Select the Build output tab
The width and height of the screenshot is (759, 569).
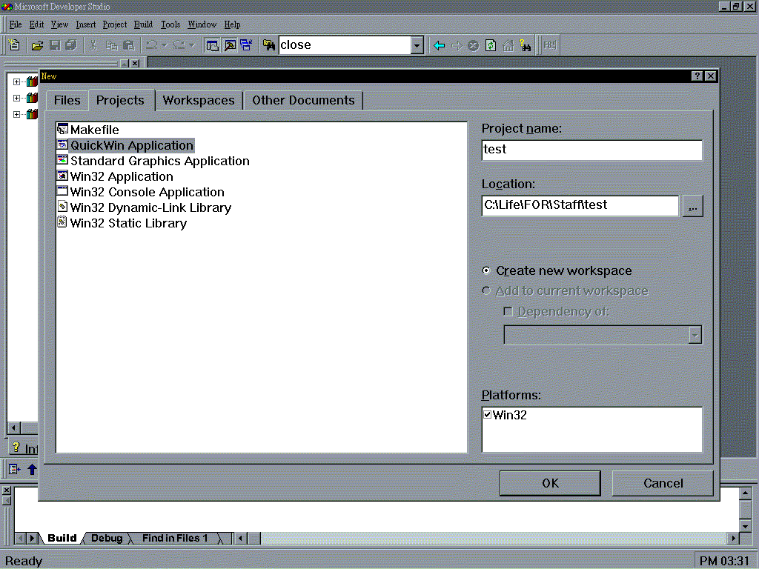[62, 538]
